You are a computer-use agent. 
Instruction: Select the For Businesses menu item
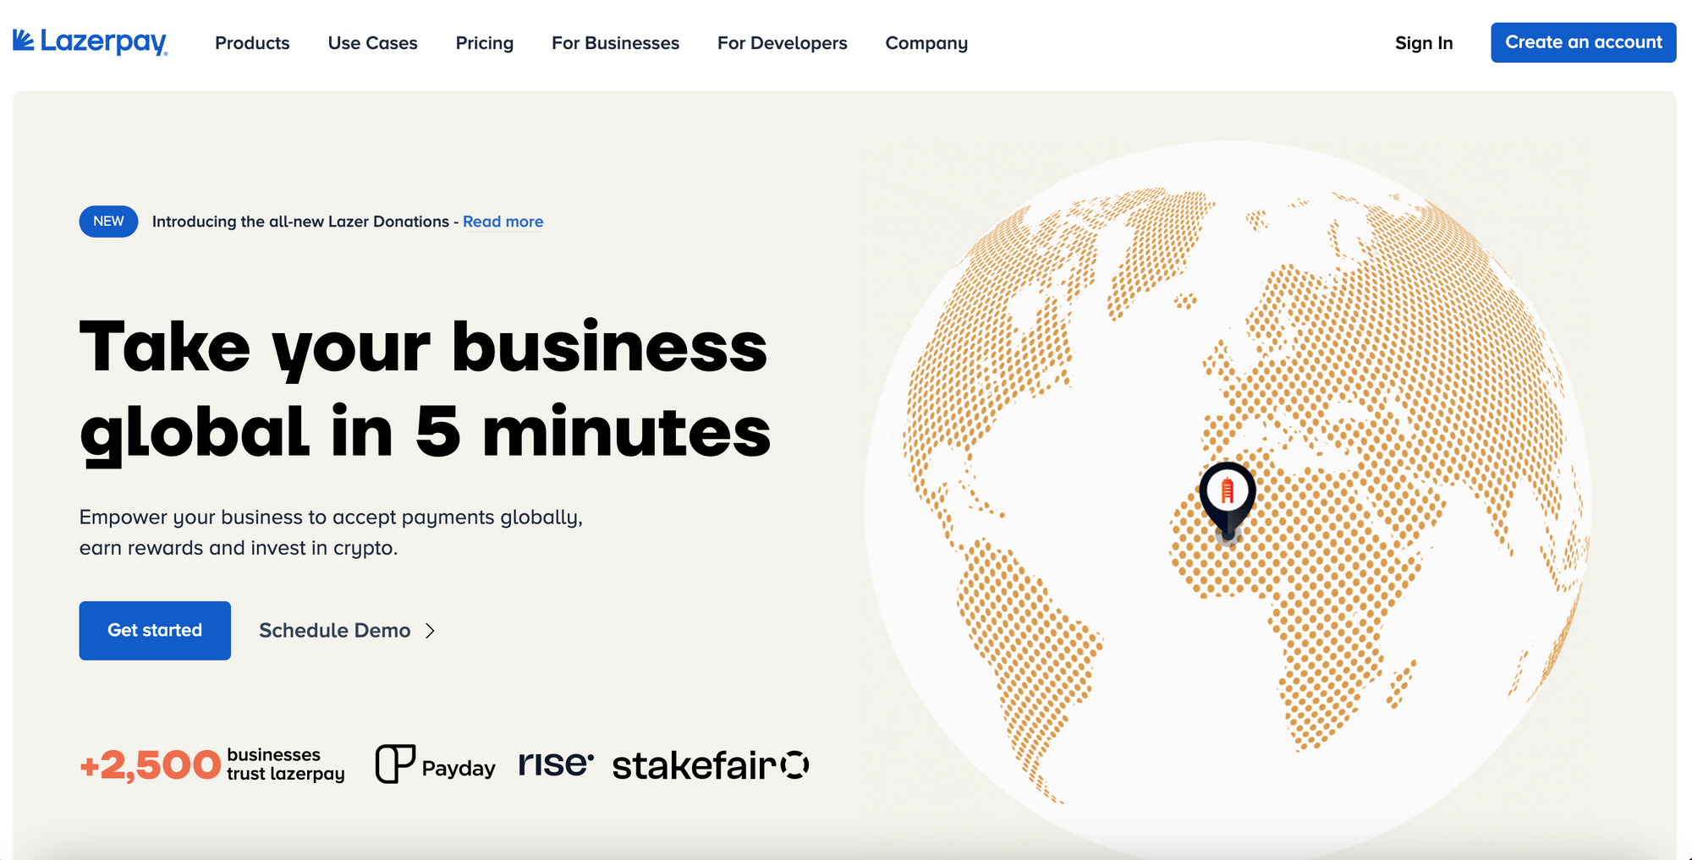pos(615,43)
